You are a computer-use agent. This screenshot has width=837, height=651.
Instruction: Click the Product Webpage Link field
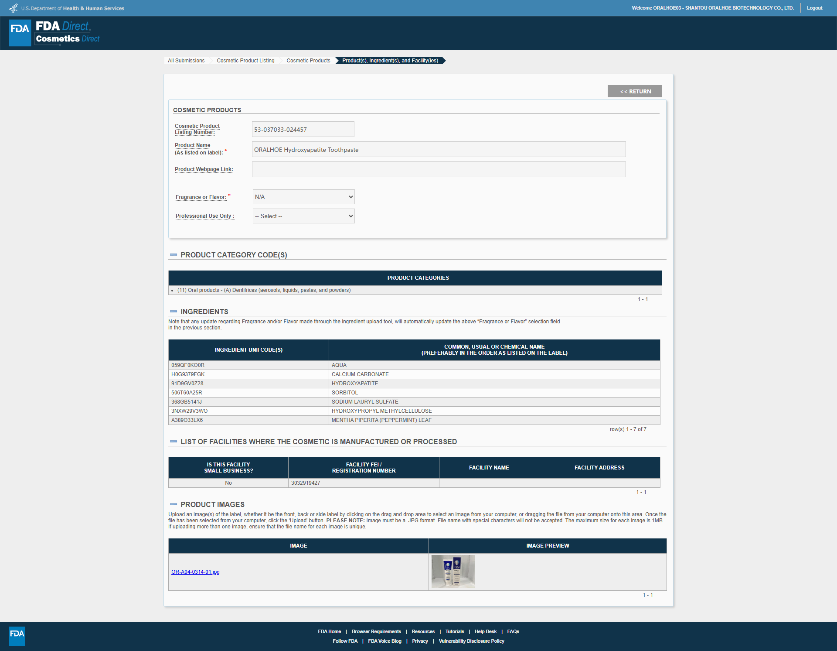pyautogui.click(x=439, y=169)
